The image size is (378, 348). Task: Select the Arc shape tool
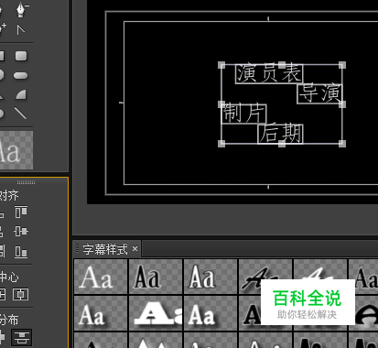[x=21, y=94]
